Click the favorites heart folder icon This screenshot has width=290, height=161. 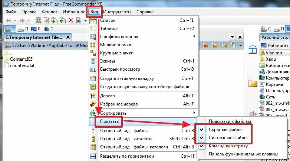[205, 45]
